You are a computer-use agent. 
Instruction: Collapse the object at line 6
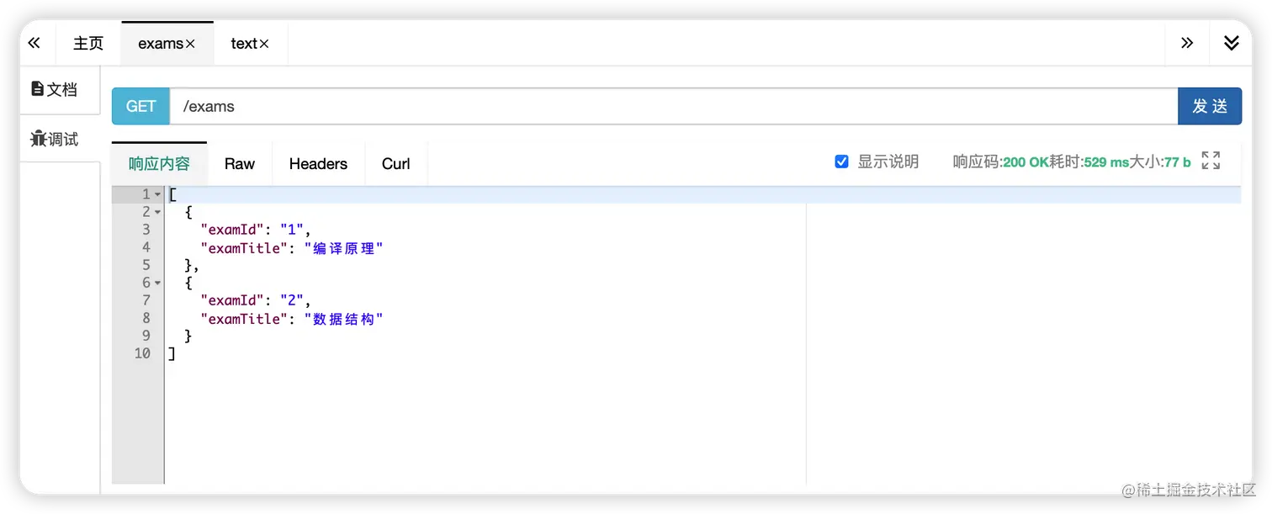pyautogui.click(x=157, y=283)
